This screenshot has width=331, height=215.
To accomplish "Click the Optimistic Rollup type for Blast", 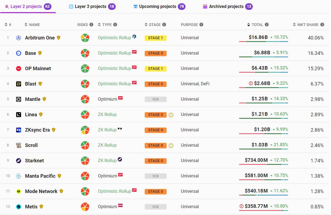I will [x=114, y=84].
